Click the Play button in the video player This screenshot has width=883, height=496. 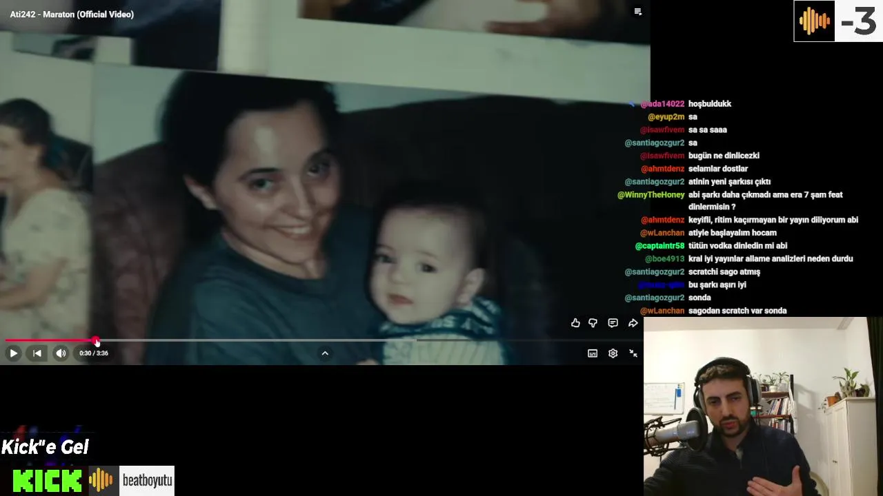coord(13,353)
